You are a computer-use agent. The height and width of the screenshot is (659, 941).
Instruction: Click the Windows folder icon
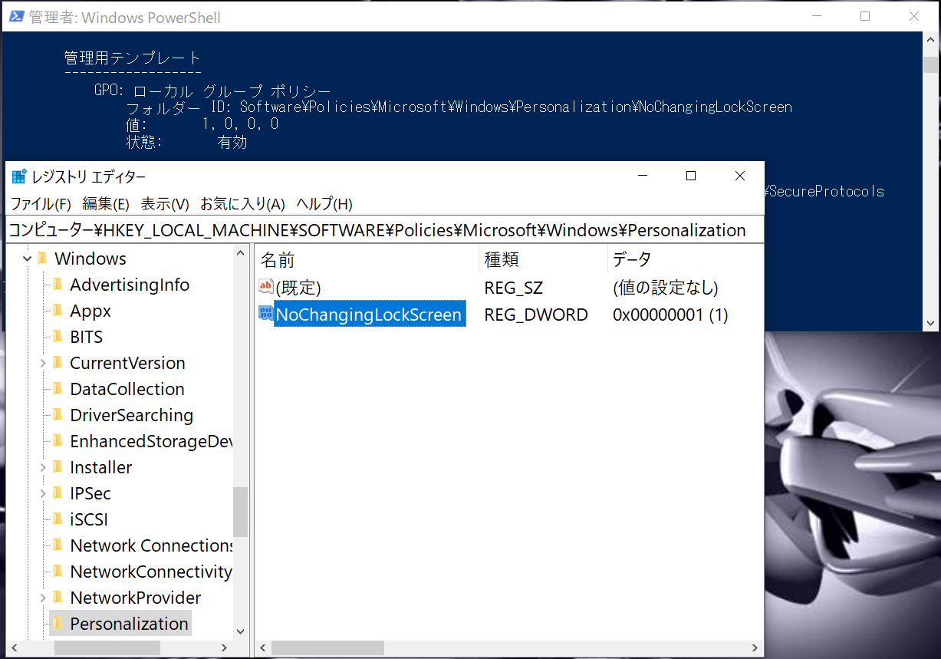point(43,259)
